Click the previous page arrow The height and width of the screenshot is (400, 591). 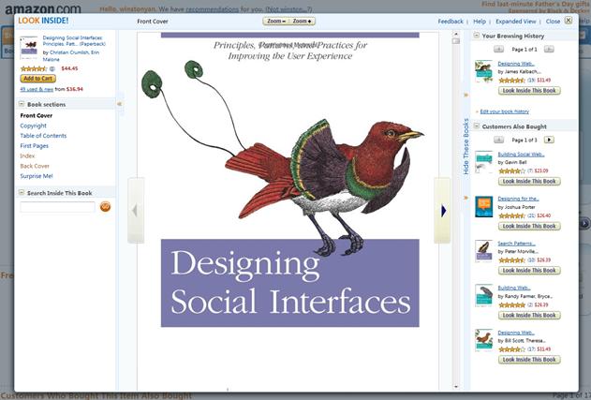(x=135, y=211)
